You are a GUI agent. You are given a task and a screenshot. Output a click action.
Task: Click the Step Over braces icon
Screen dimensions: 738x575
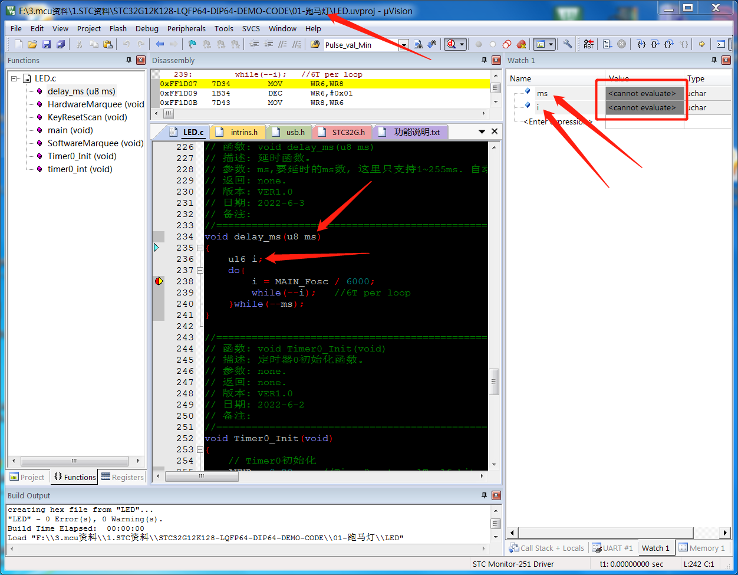(655, 44)
